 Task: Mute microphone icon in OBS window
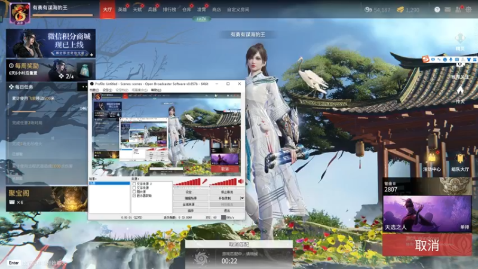(x=205, y=182)
